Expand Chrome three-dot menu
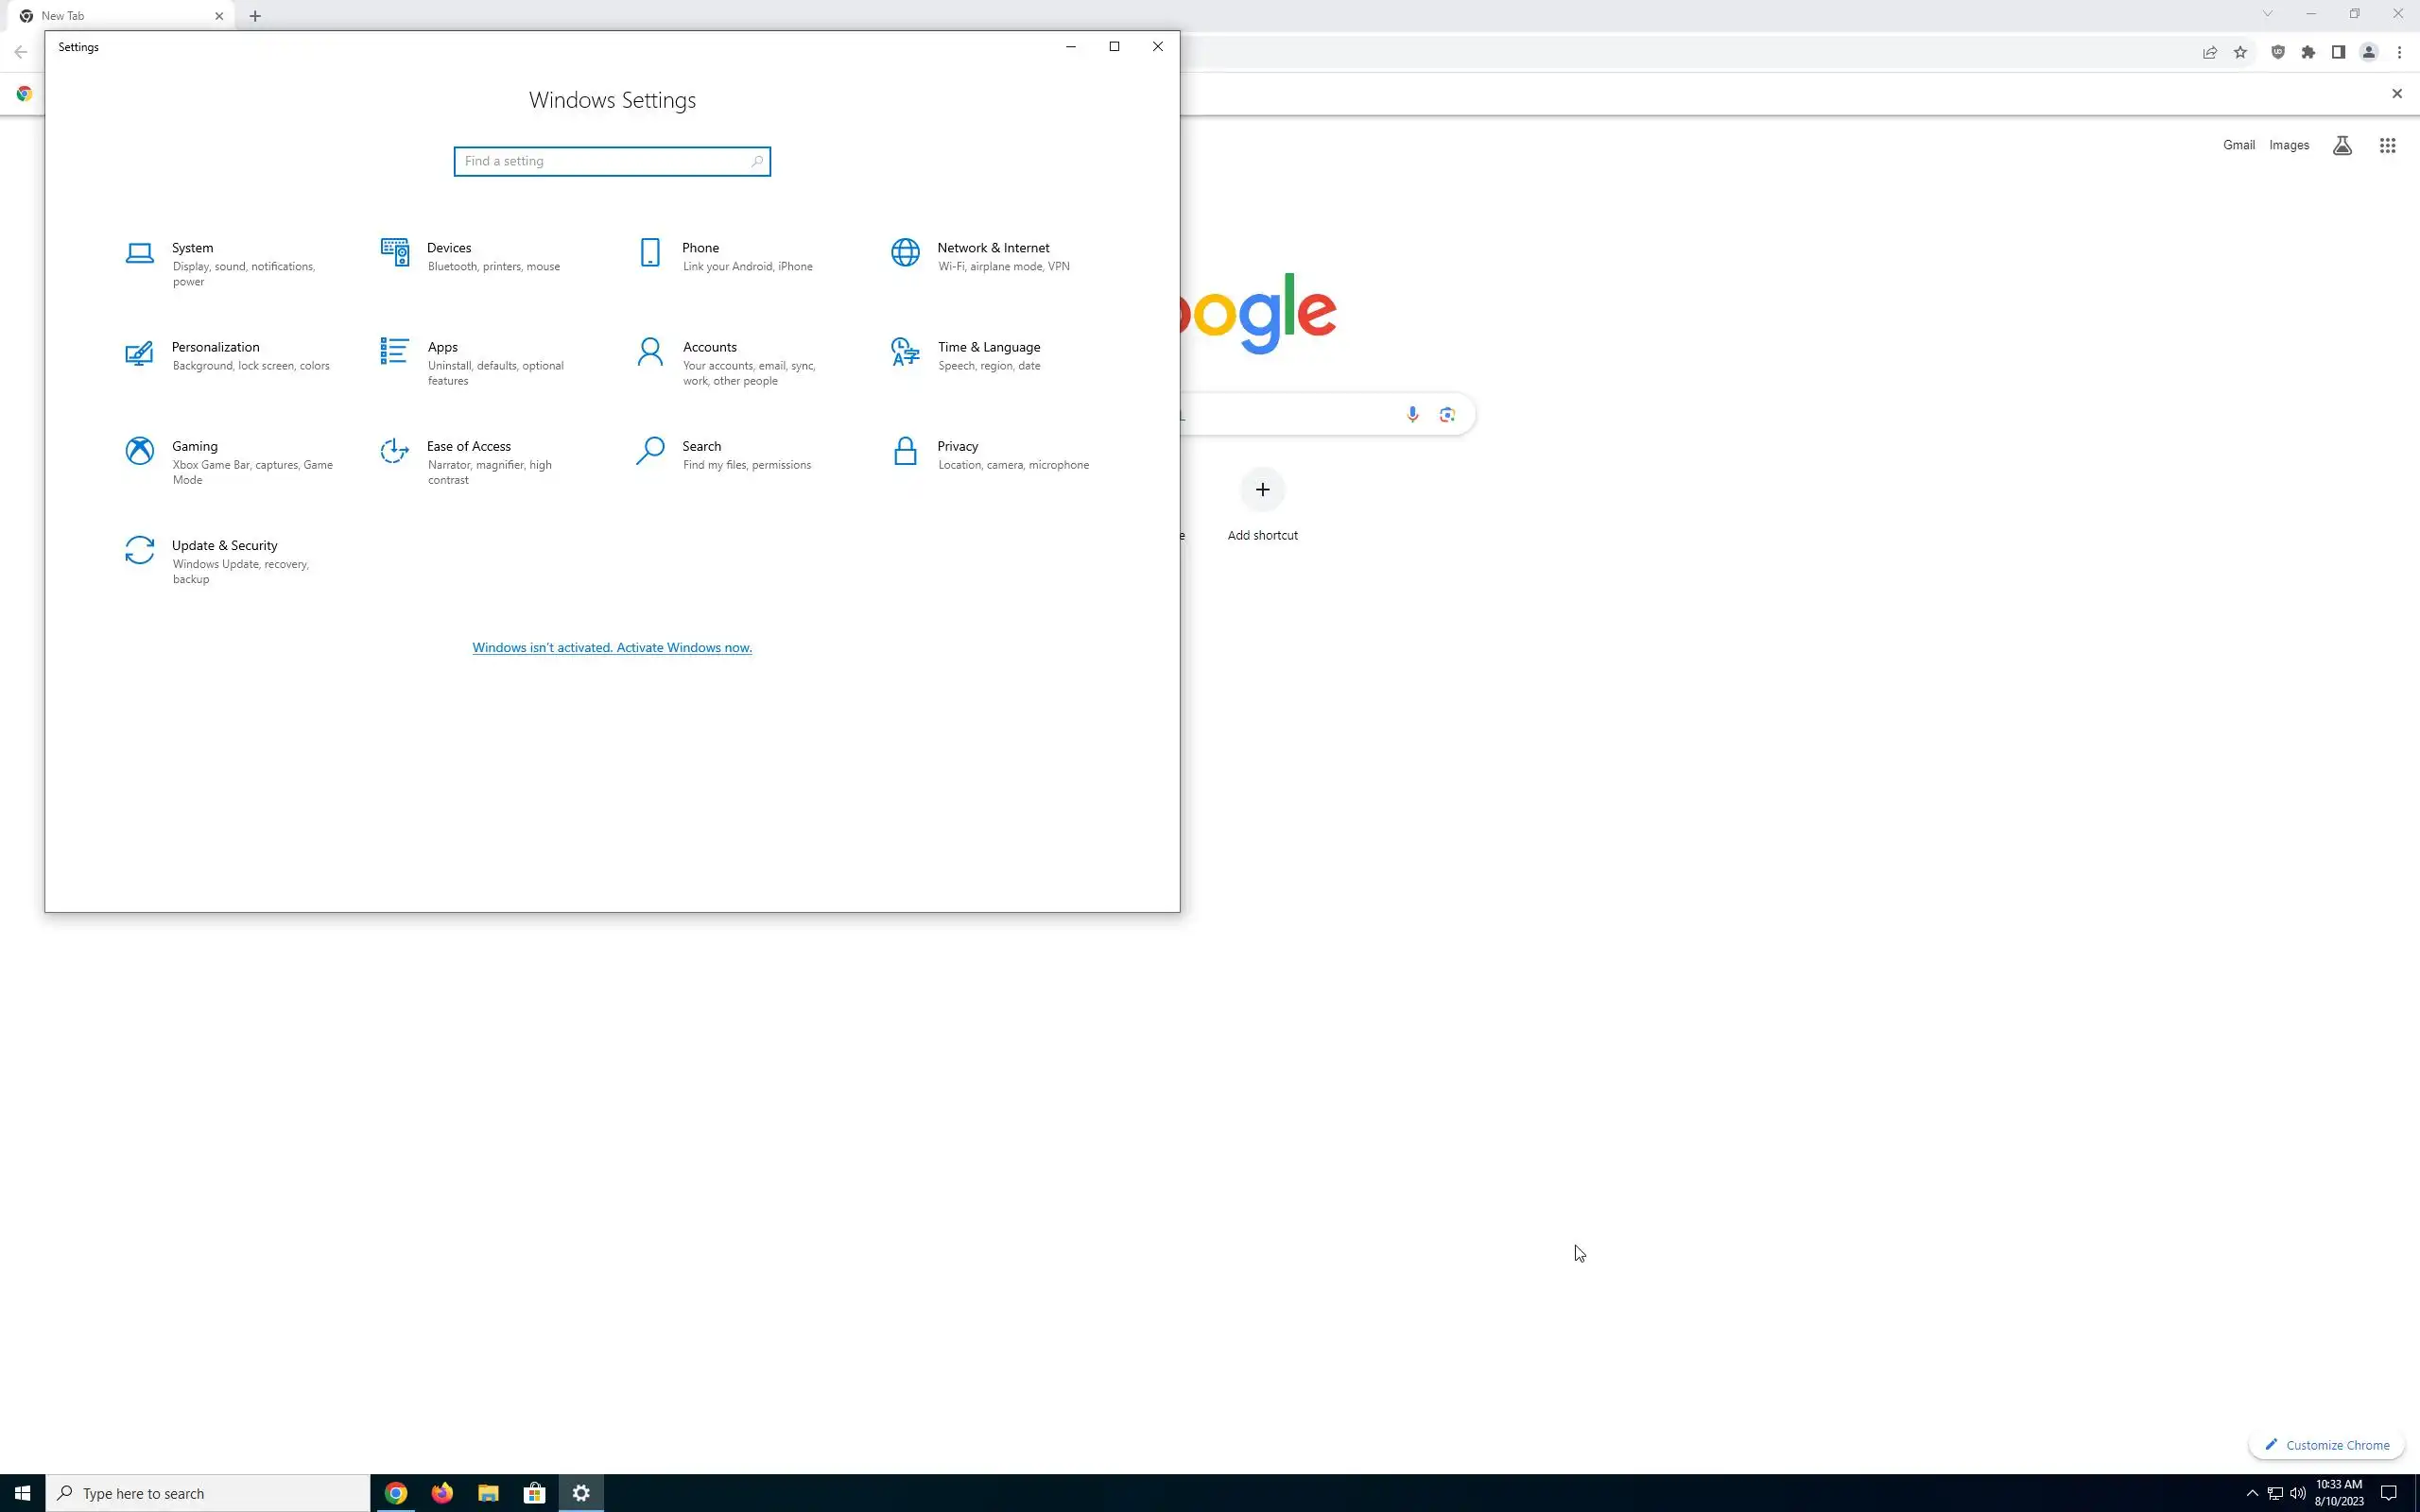 (x=2399, y=53)
